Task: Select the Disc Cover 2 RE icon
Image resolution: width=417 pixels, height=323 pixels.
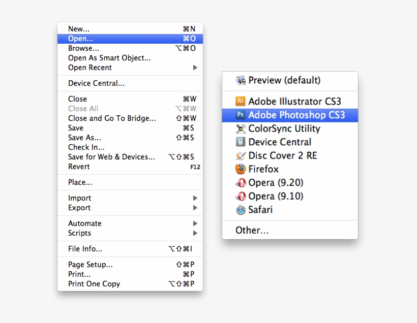Action: [x=240, y=156]
